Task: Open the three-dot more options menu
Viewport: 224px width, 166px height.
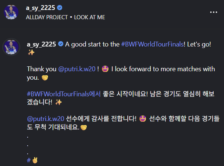Action: (x=214, y=12)
